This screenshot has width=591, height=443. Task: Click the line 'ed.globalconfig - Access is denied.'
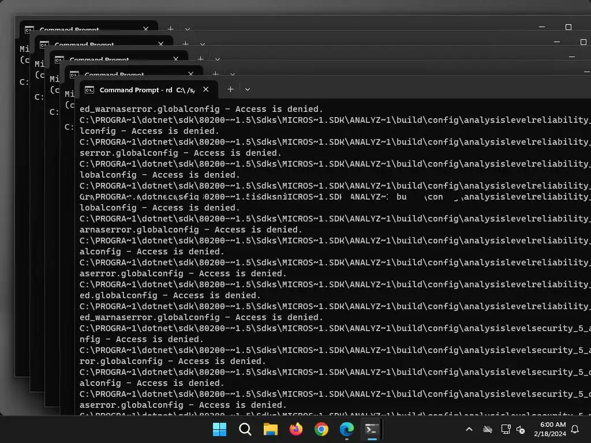coord(170,295)
